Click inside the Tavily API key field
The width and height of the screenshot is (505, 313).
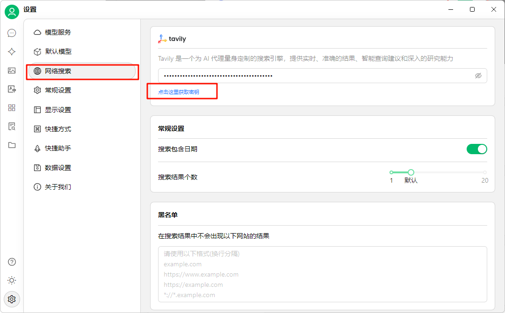(x=322, y=76)
